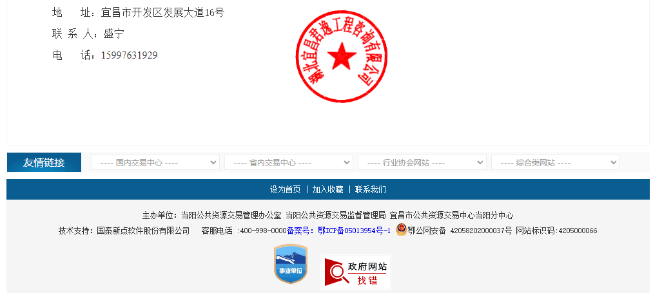The image size is (653, 293).
Task: Click the 政府网站找错 error report icon
Action: click(x=356, y=272)
